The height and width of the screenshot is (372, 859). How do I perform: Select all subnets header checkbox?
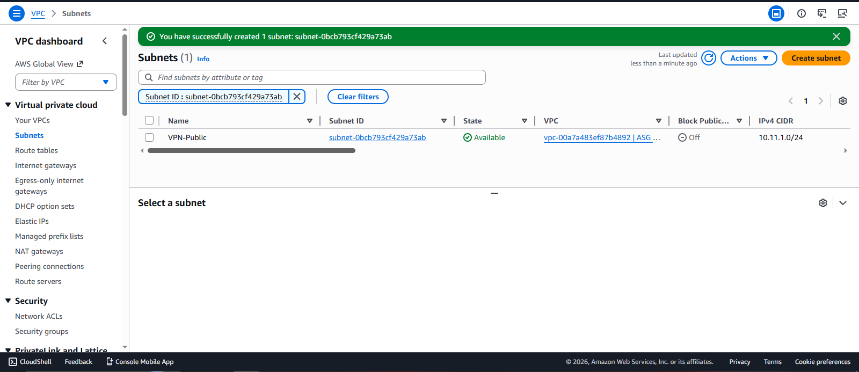point(149,120)
